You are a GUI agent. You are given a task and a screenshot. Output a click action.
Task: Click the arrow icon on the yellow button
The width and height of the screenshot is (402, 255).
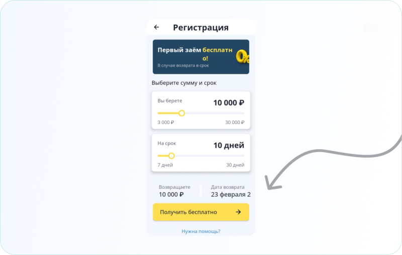click(238, 212)
